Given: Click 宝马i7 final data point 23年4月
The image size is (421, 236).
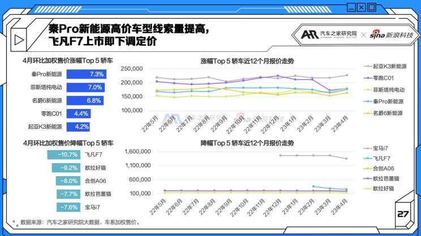Looking at the screenshot, I should pyautogui.click(x=346, y=159).
